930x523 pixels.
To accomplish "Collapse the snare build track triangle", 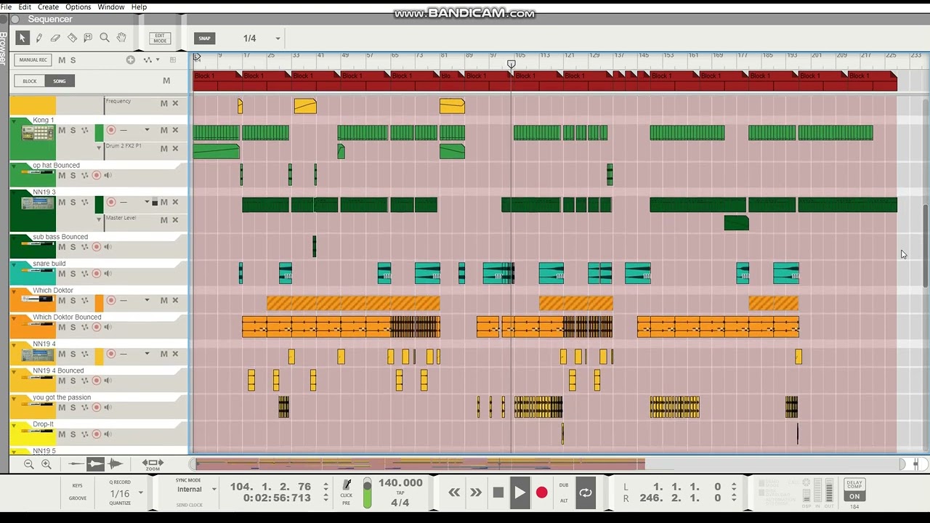I will 14,264.
